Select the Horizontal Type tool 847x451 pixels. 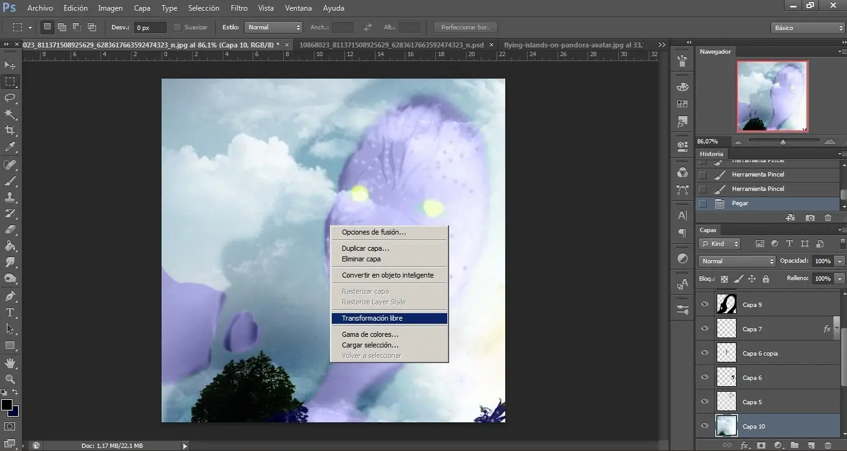point(10,313)
